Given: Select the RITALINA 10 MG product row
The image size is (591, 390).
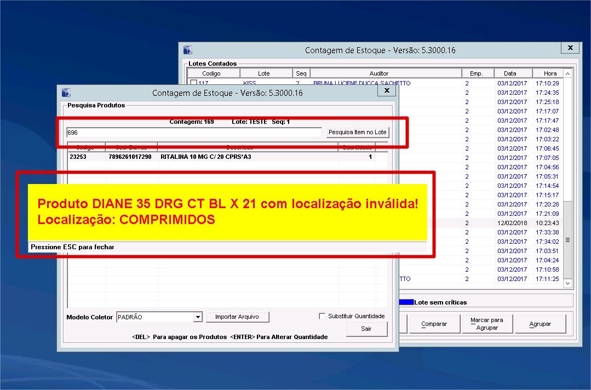Looking at the screenshot, I should click(219, 157).
